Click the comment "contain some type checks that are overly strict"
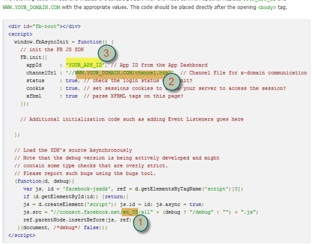 point(91,165)
